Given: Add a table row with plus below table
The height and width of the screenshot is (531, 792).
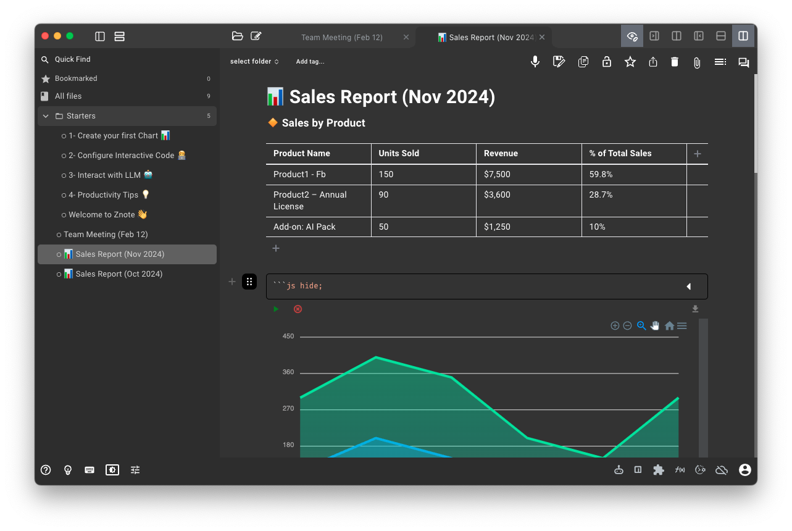Looking at the screenshot, I should [x=276, y=248].
